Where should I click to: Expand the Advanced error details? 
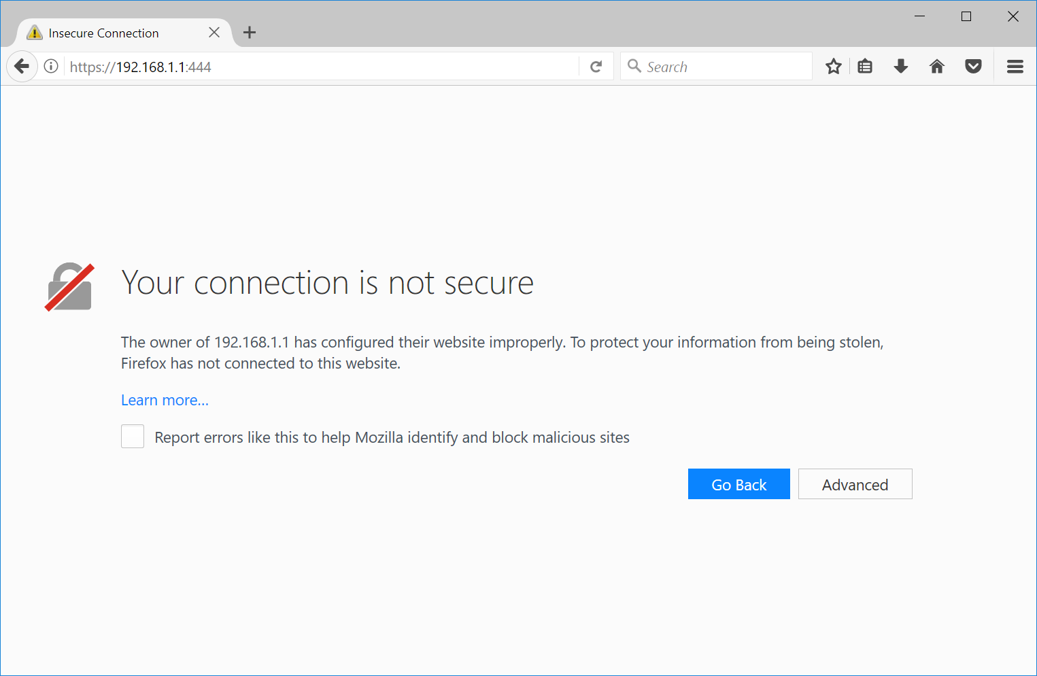(855, 484)
